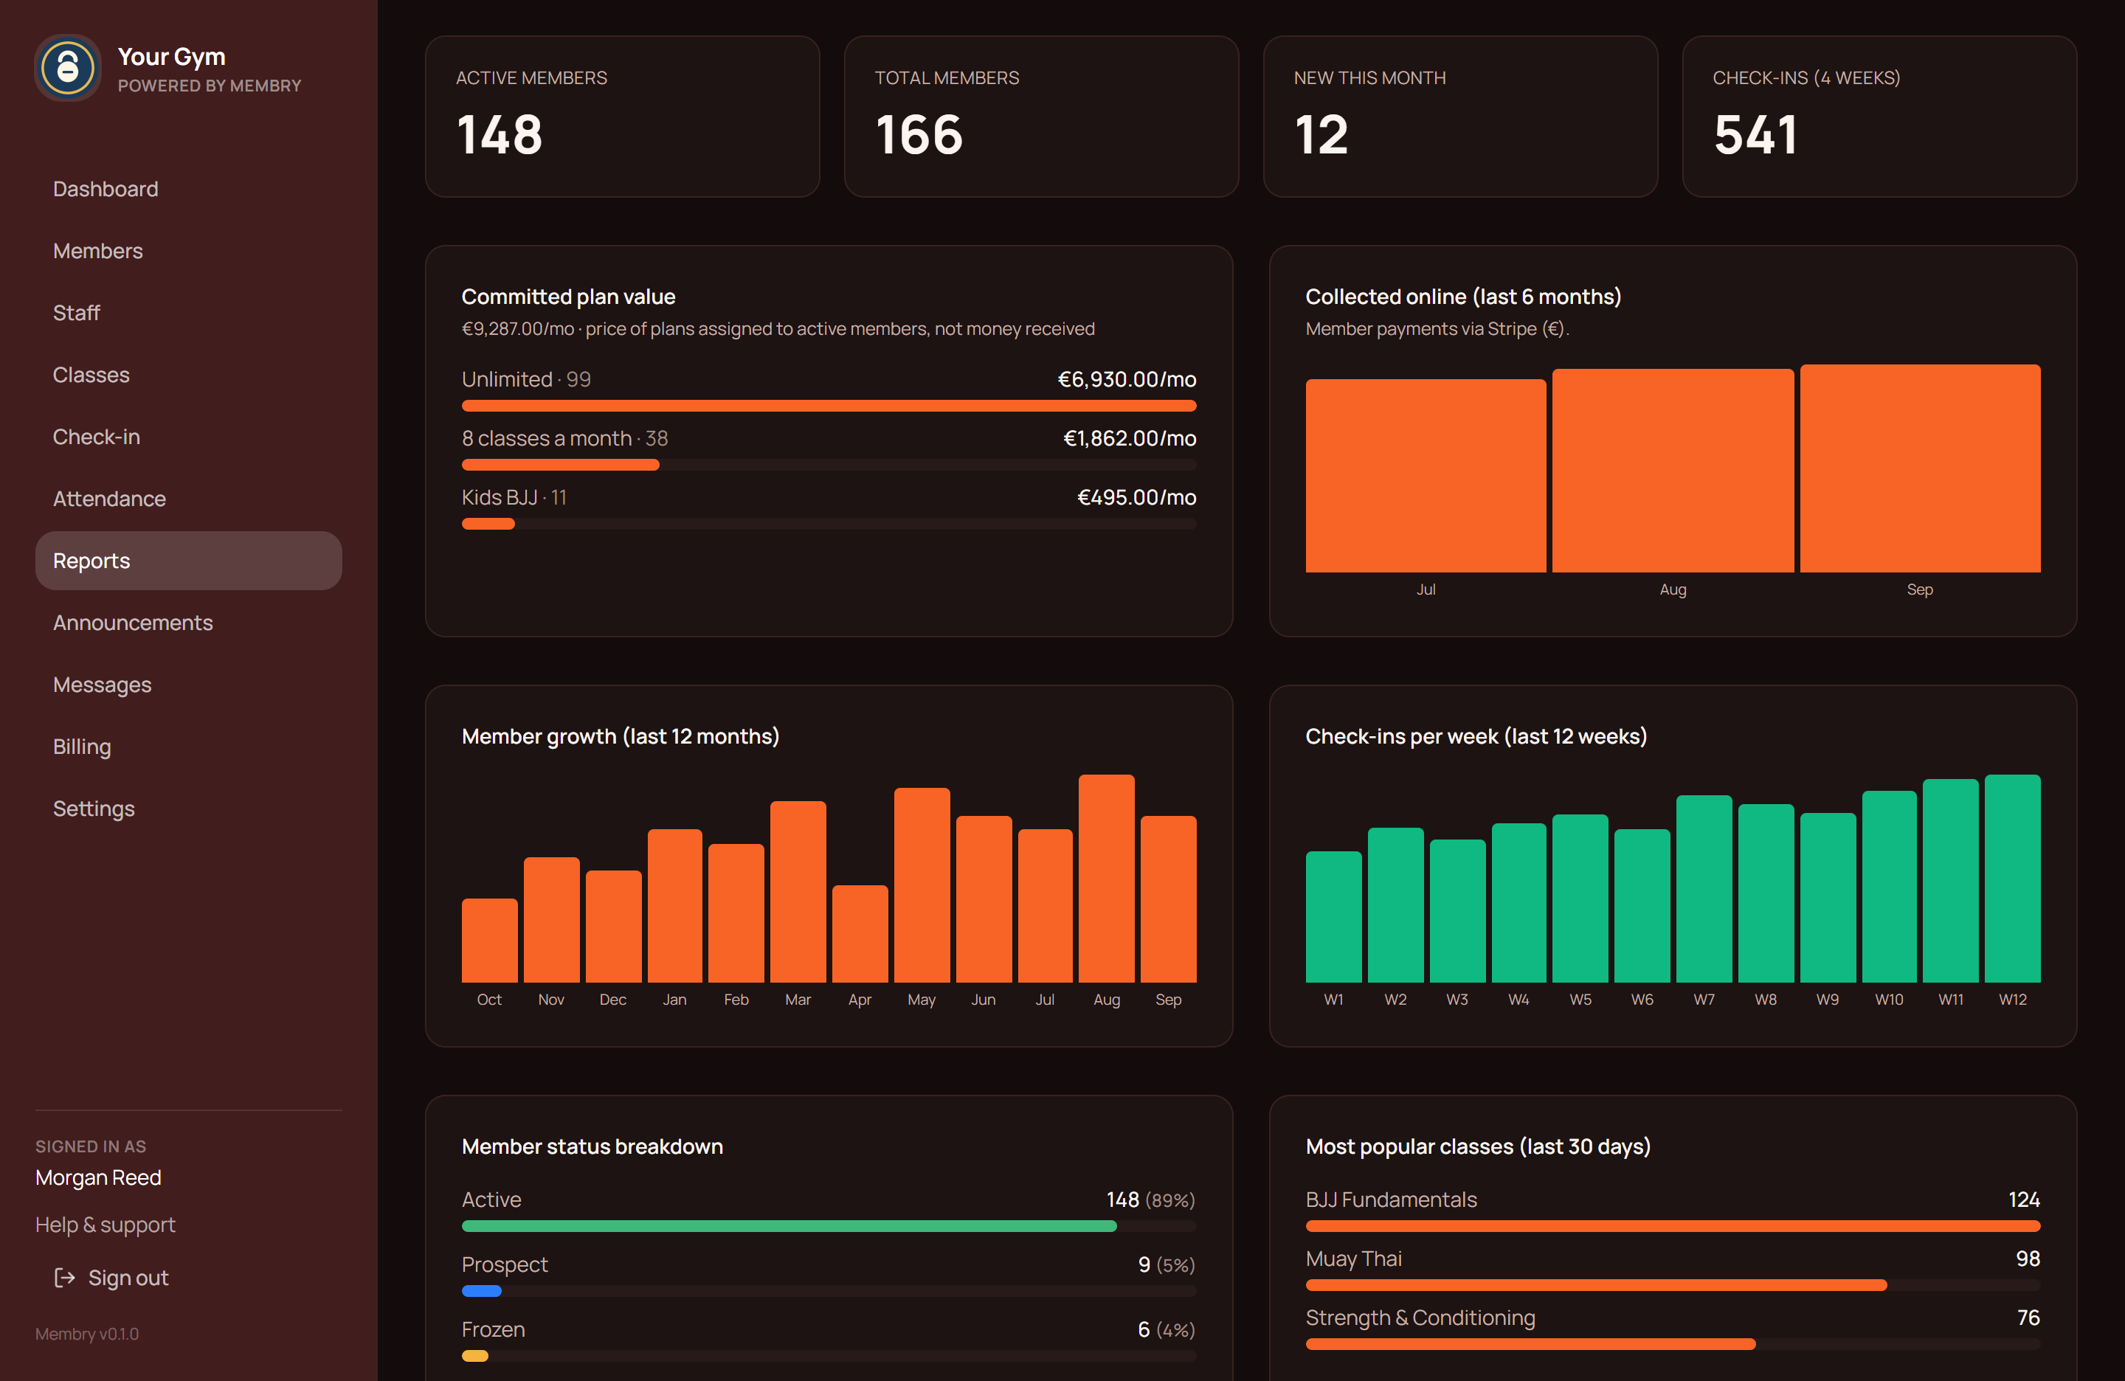Click the Aug bar in Member growth
Viewport: 2125px width, 1381px height.
[1106, 879]
